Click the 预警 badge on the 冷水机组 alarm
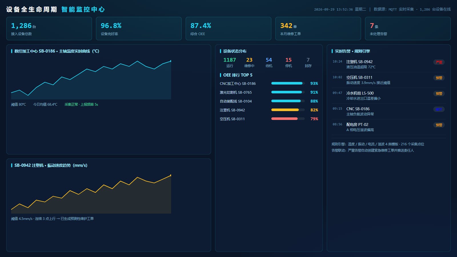This screenshot has width=457, height=257. pos(439,94)
